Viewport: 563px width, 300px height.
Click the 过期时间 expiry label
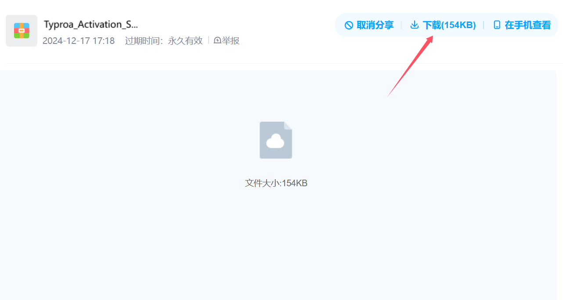143,41
